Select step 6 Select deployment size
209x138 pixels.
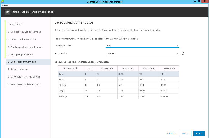tap(23, 62)
